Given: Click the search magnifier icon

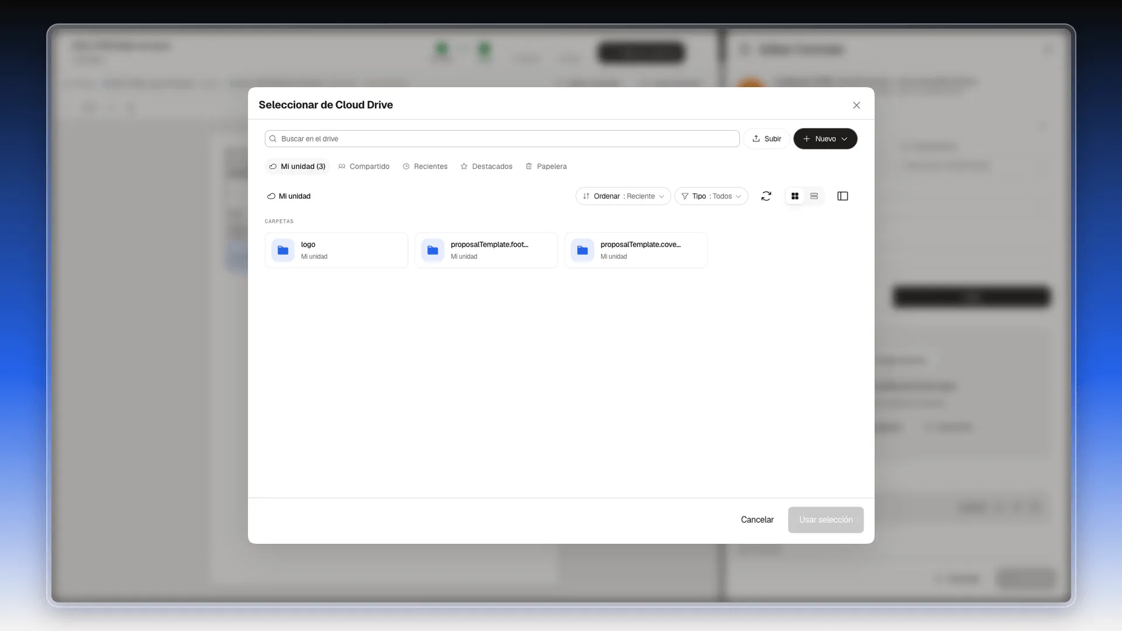Looking at the screenshot, I should pos(273,139).
